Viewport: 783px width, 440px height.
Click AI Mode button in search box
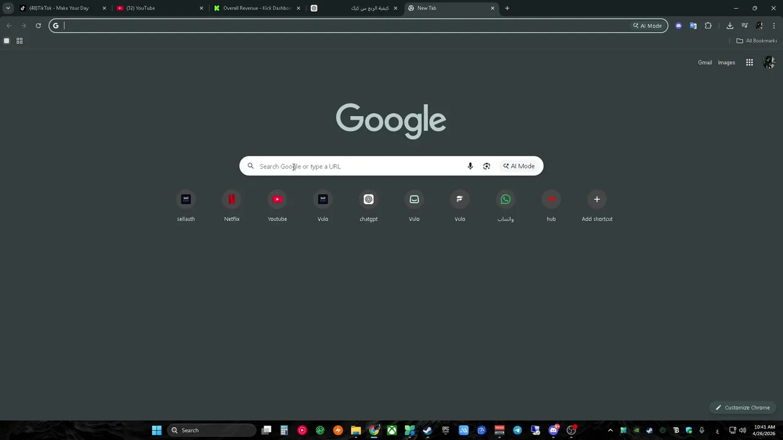click(x=519, y=166)
